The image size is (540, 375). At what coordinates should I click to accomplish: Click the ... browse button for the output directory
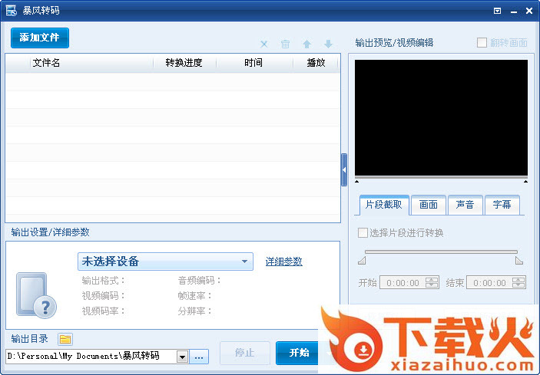click(x=199, y=357)
